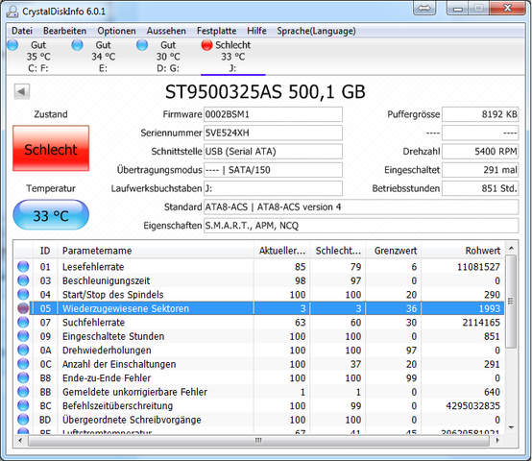Viewport: 532px width, 461px height.
Task: Click the Schnittstelle field USB (Serial ATA)
Action: coord(273,152)
